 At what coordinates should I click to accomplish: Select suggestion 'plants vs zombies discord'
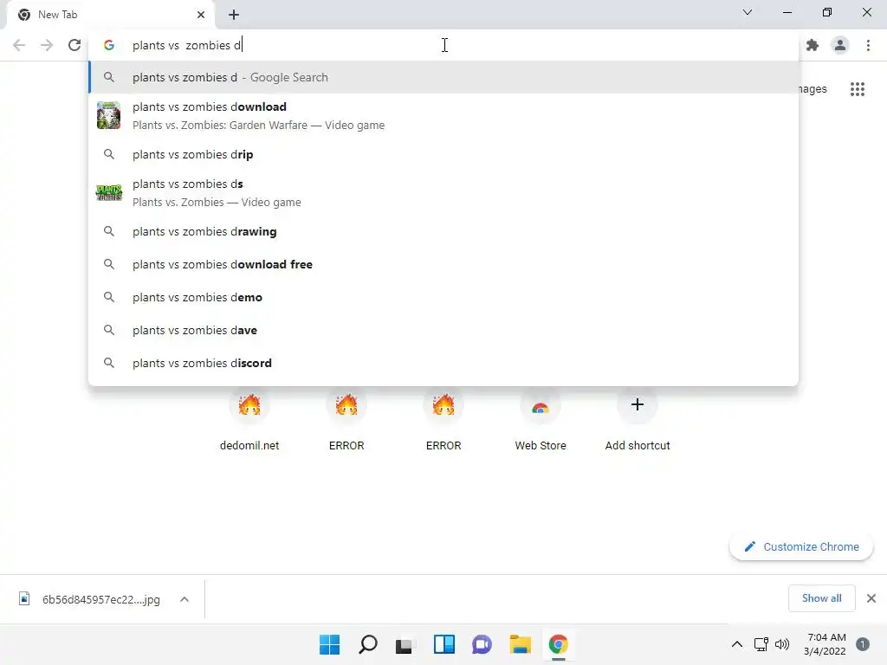(443, 363)
